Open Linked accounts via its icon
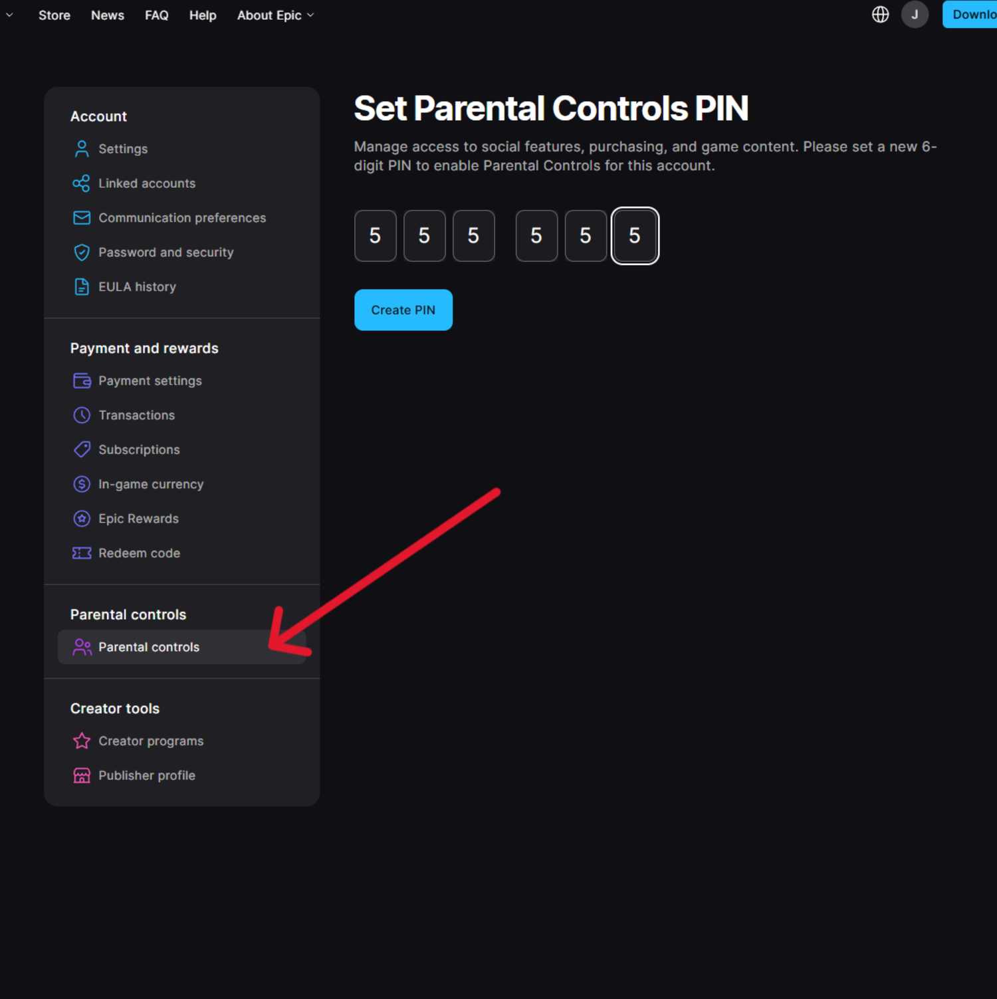997x999 pixels. [81, 183]
